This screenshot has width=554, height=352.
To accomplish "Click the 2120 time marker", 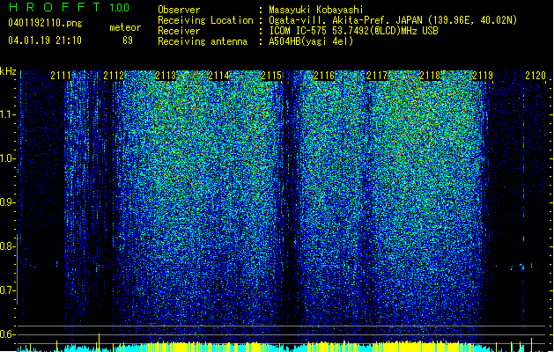I will [x=536, y=75].
